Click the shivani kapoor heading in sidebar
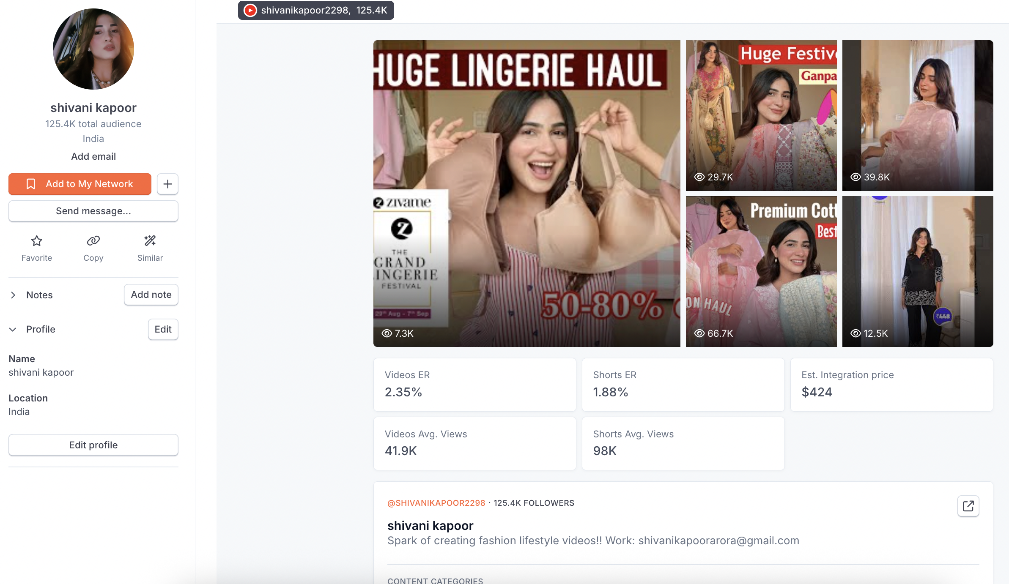 coord(93,108)
